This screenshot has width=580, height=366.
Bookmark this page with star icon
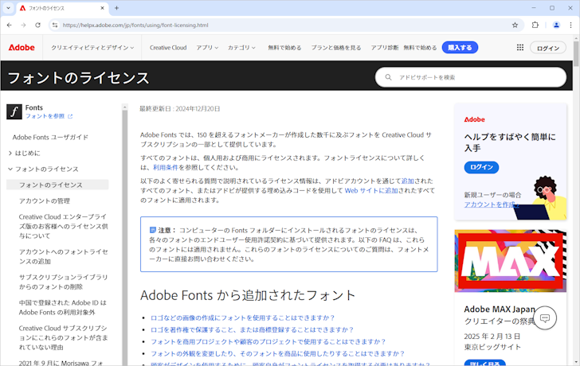point(515,25)
